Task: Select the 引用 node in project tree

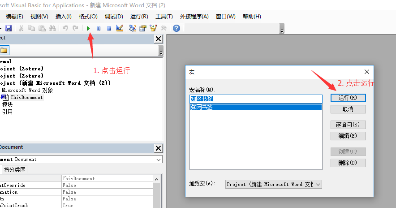Action: [x=7, y=112]
